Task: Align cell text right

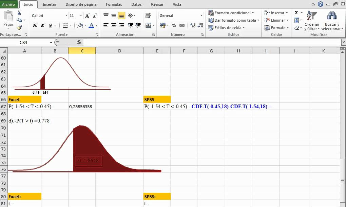Action: point(121,25)
